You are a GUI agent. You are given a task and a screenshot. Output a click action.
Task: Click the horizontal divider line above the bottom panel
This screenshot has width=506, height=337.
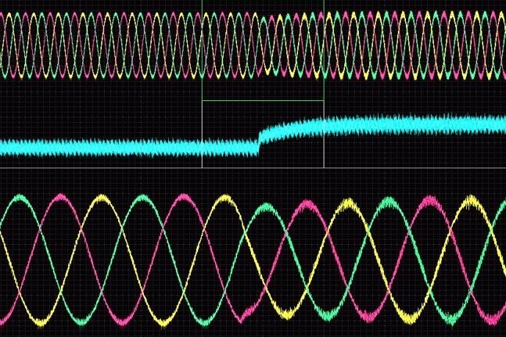click(x=253, y=167)
